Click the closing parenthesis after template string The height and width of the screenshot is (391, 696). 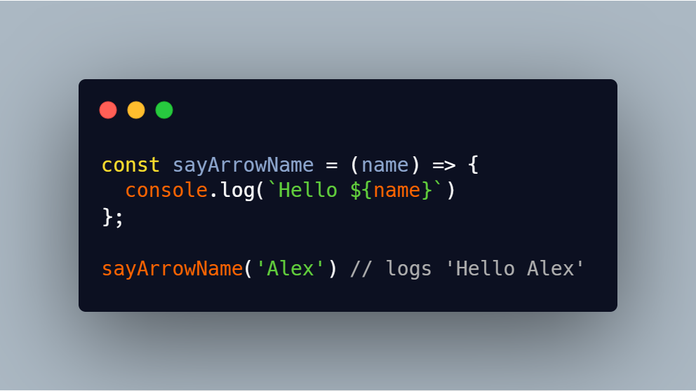coord(450,191)
